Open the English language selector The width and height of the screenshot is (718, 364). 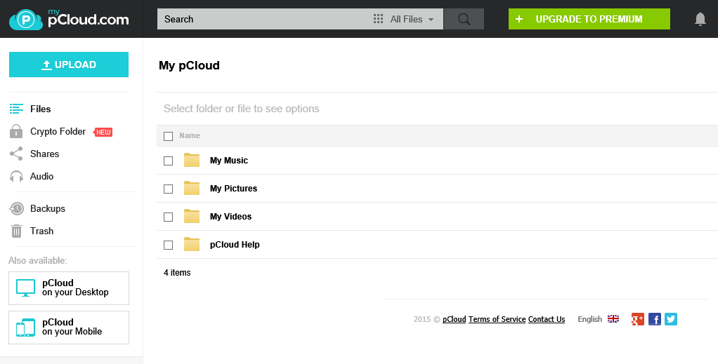click(590, 319)
